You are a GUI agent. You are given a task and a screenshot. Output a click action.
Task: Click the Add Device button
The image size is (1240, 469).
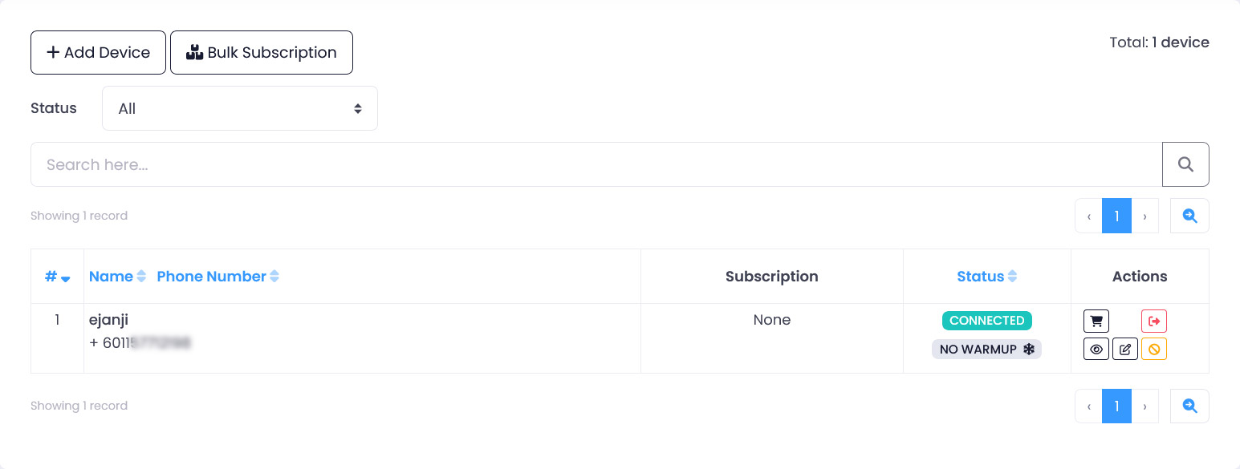[98, 53]
